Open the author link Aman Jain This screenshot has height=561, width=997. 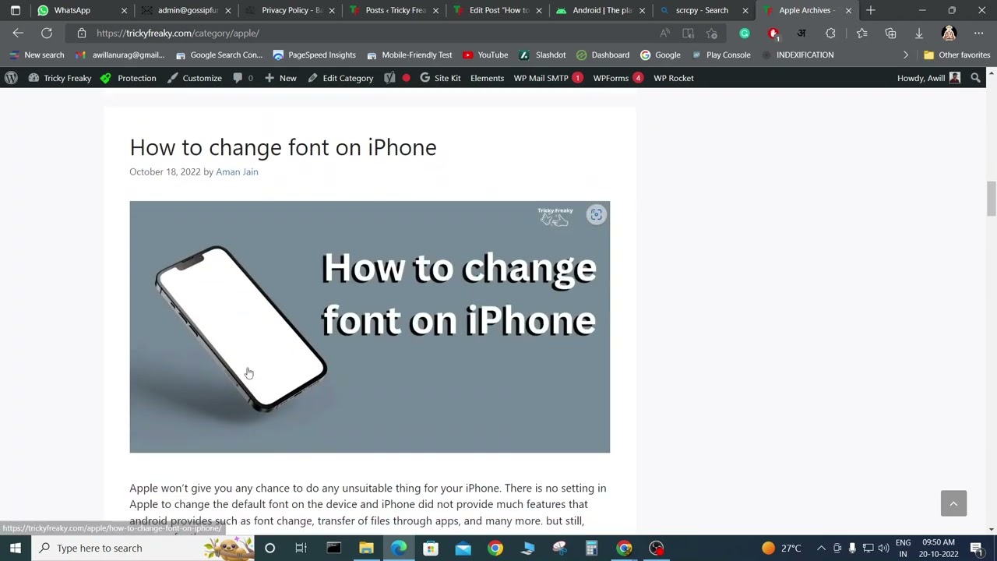point(237,171)
